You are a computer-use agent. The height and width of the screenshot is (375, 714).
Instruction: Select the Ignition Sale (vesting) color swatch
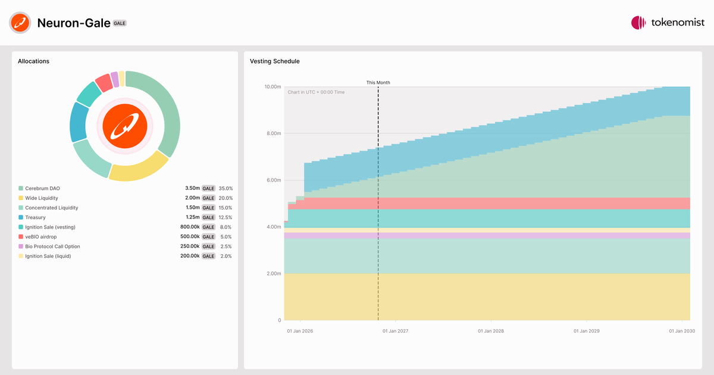point(21,227)
